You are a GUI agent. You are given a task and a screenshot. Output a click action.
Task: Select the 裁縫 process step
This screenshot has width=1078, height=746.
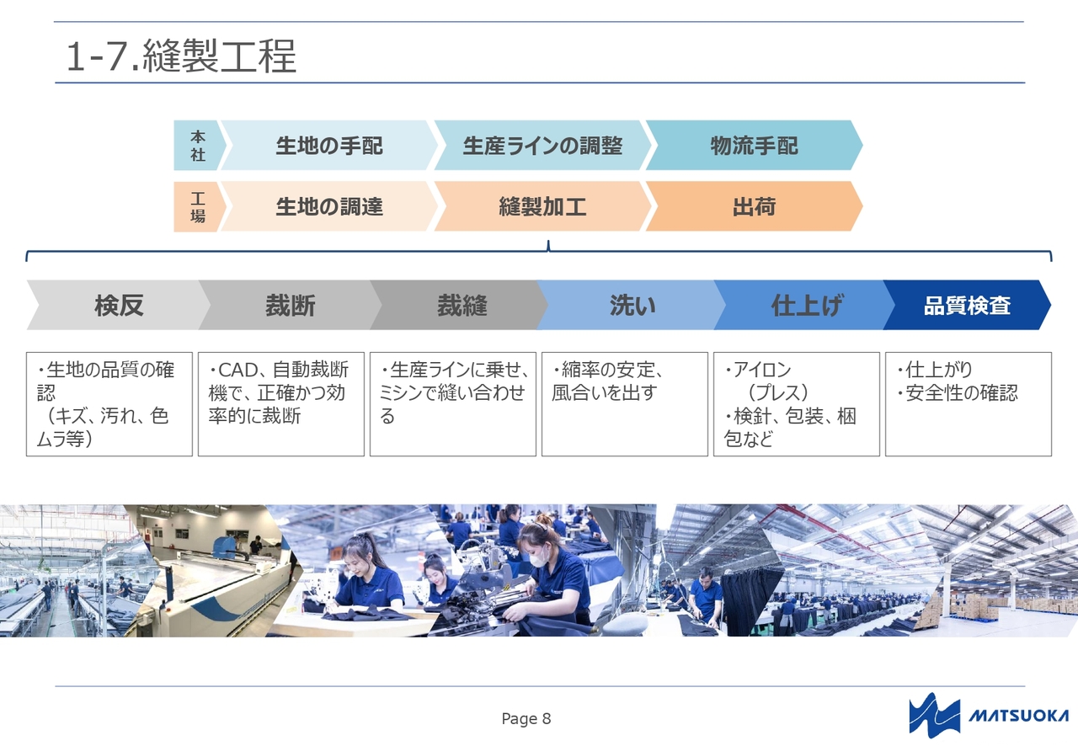pyautogui.click(x=461, y=306)
